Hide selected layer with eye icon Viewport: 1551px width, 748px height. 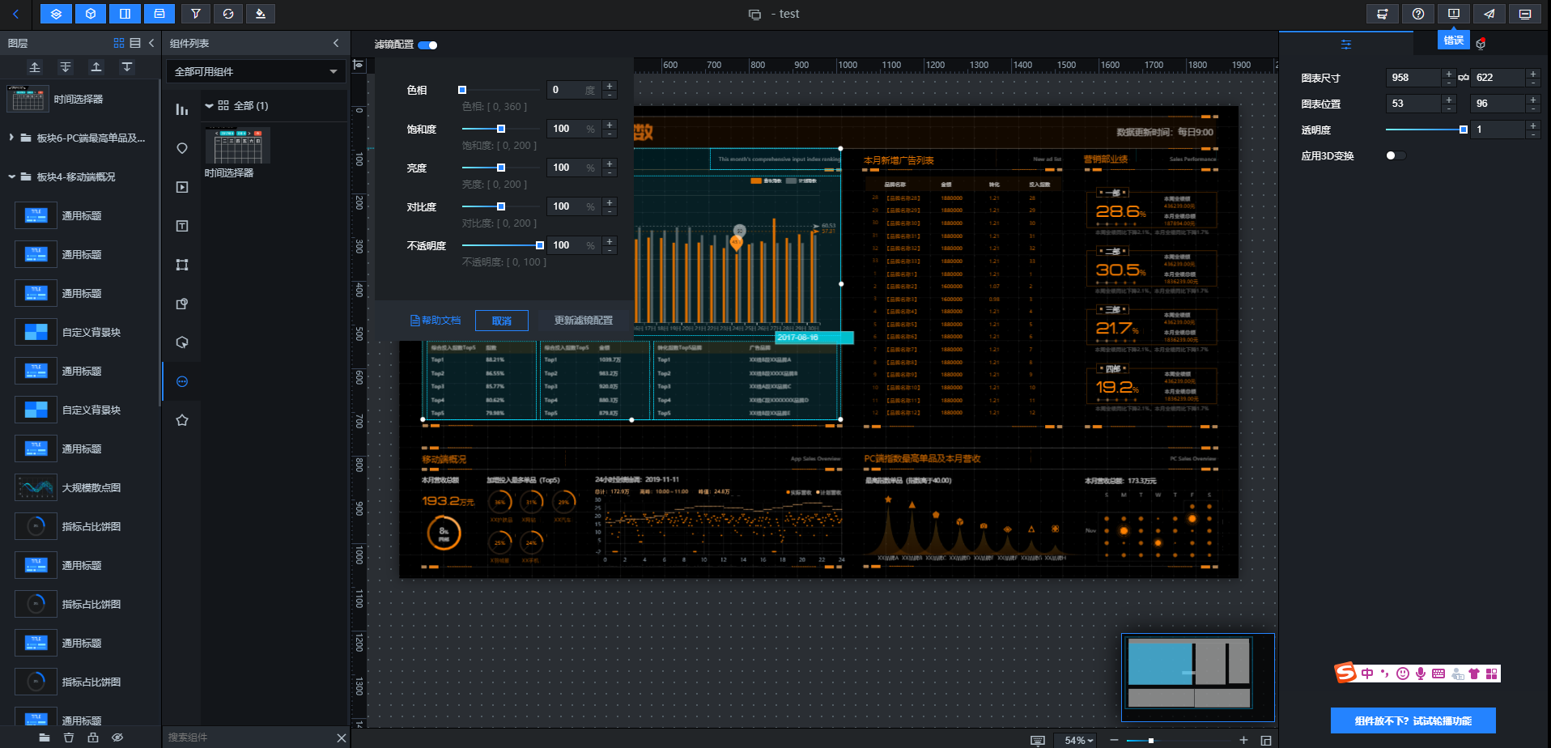pyautogui.click(x=117, y=737)
